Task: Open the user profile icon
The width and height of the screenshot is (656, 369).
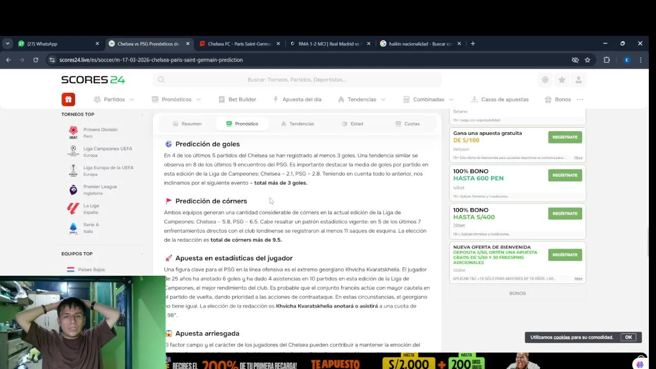Action: [579, 79]
